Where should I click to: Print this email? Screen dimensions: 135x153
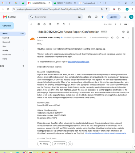point(123,32)
